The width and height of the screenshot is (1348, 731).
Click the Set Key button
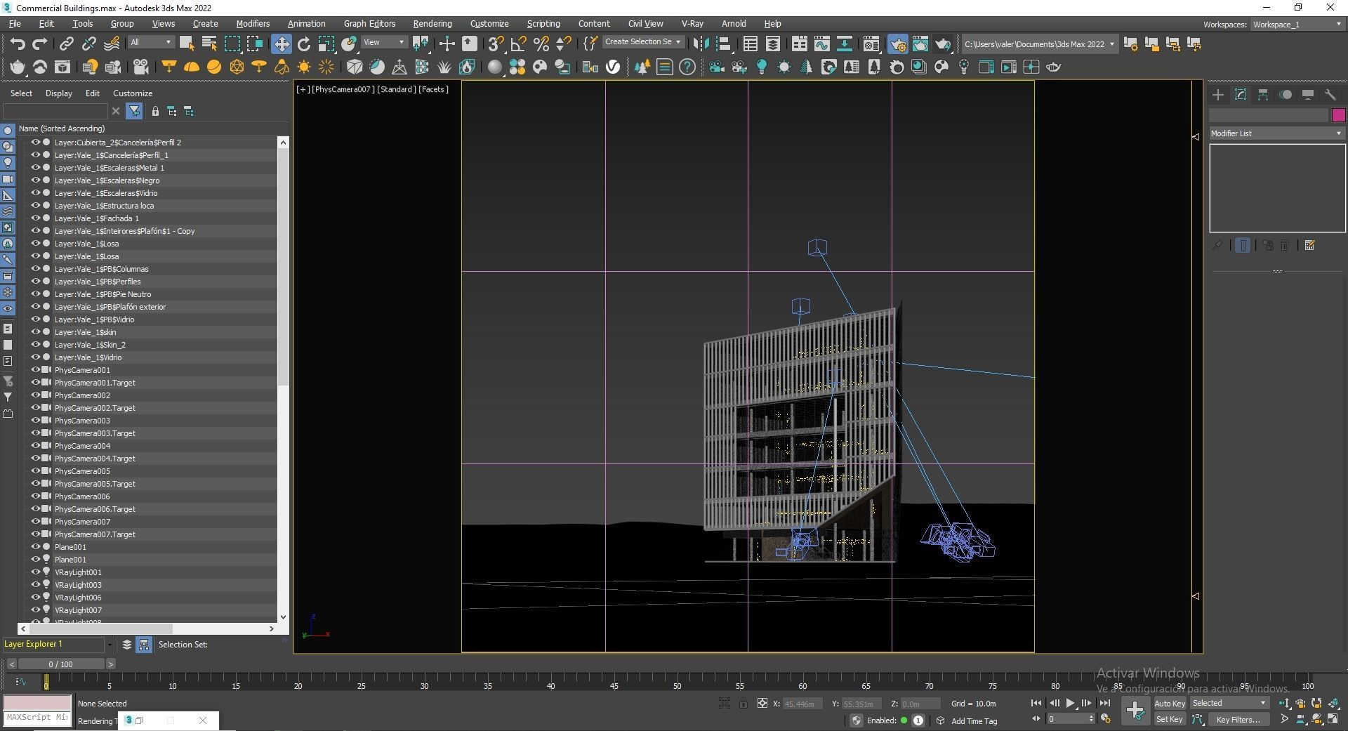point(1169,719)
